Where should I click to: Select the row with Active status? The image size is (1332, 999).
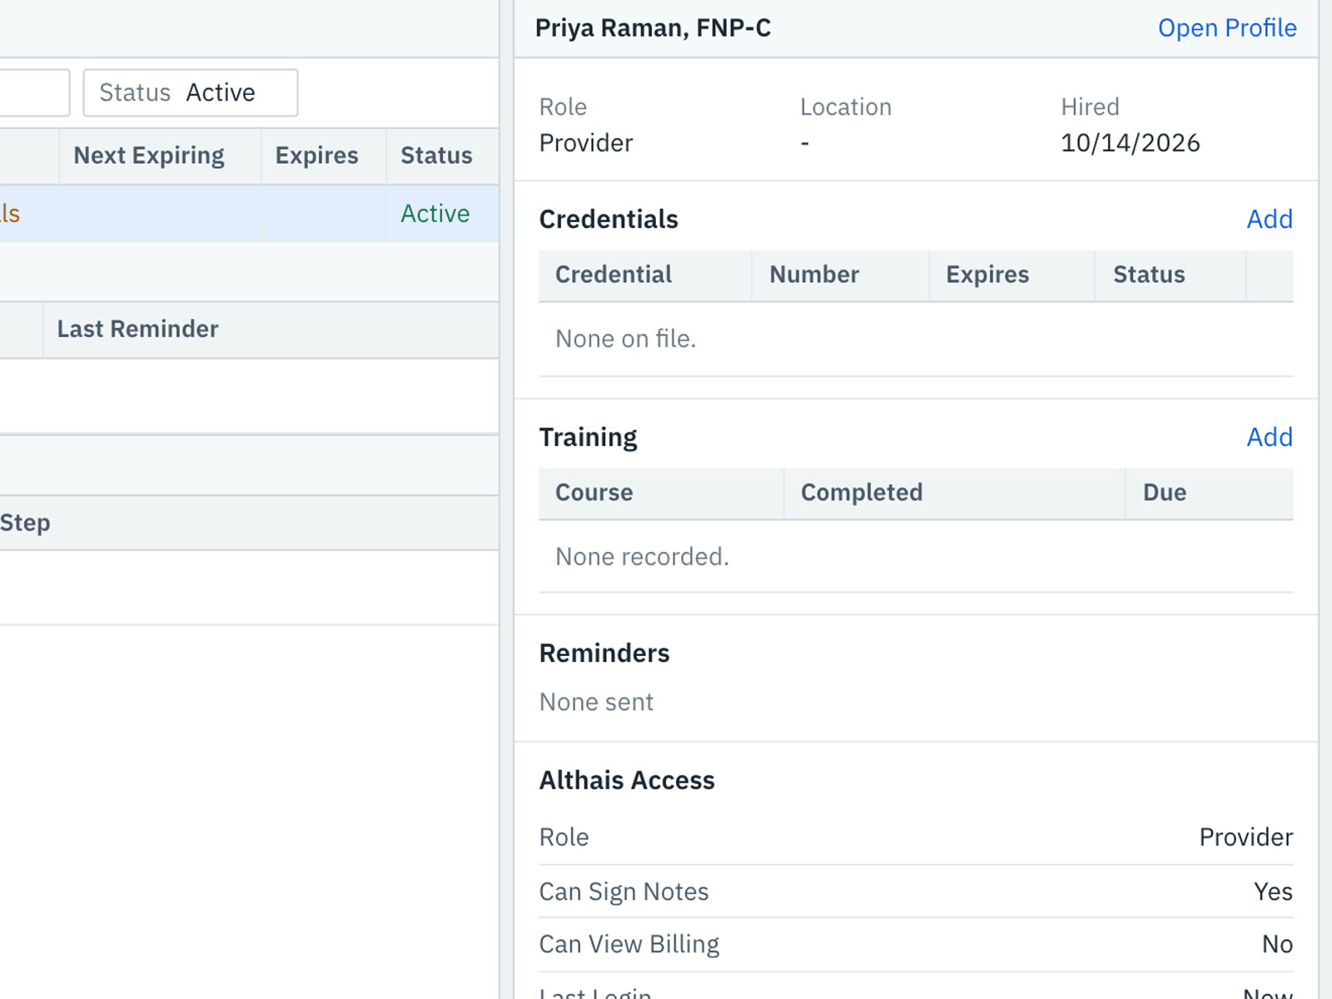click(250, 214)
